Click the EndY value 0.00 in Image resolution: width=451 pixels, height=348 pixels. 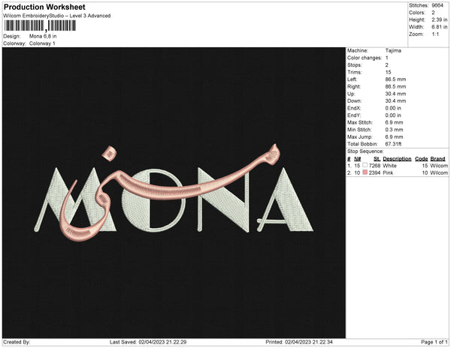393,115
